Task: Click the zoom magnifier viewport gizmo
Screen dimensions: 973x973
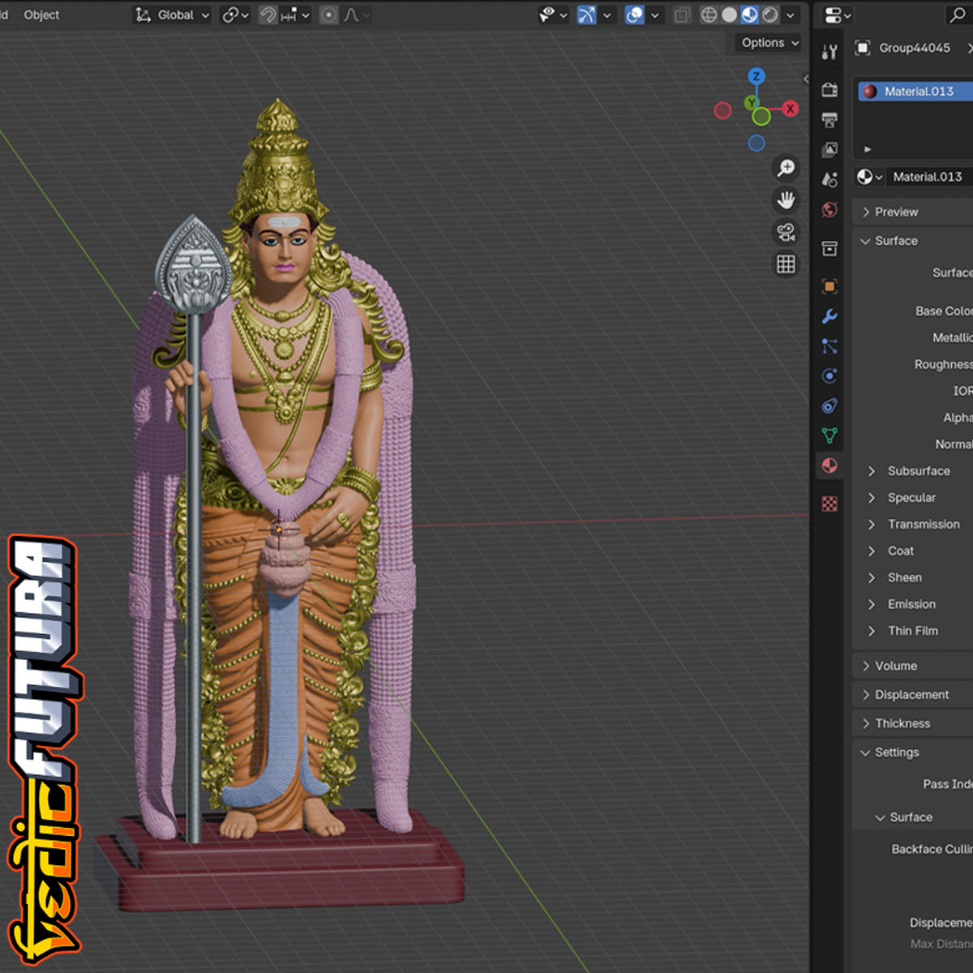Action: tap(785, 168)
